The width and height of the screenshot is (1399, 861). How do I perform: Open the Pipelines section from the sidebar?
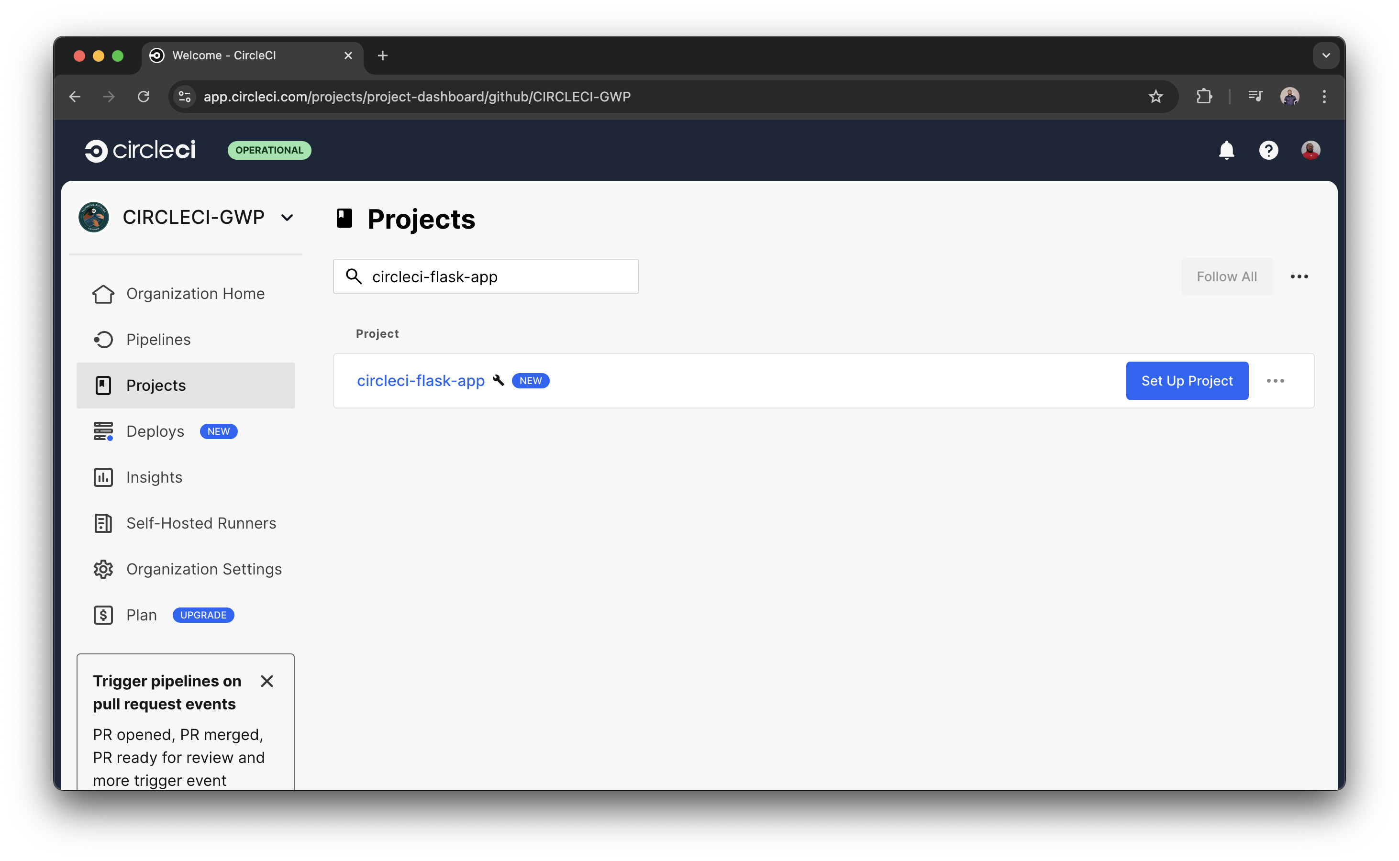pos(158,340)
